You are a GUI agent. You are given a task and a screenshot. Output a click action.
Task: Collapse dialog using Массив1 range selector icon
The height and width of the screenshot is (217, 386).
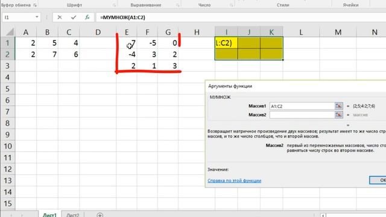(x=339, y=106)
